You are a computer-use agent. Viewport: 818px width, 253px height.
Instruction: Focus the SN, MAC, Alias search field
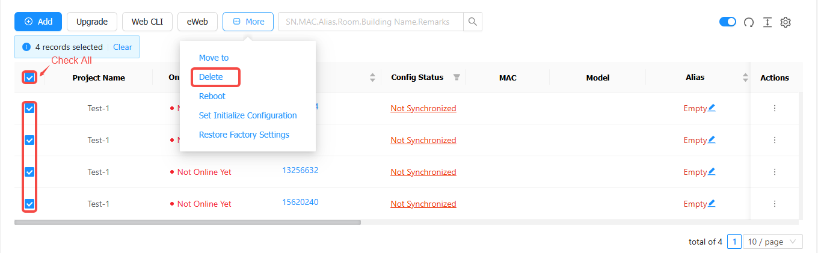(371, 22)
